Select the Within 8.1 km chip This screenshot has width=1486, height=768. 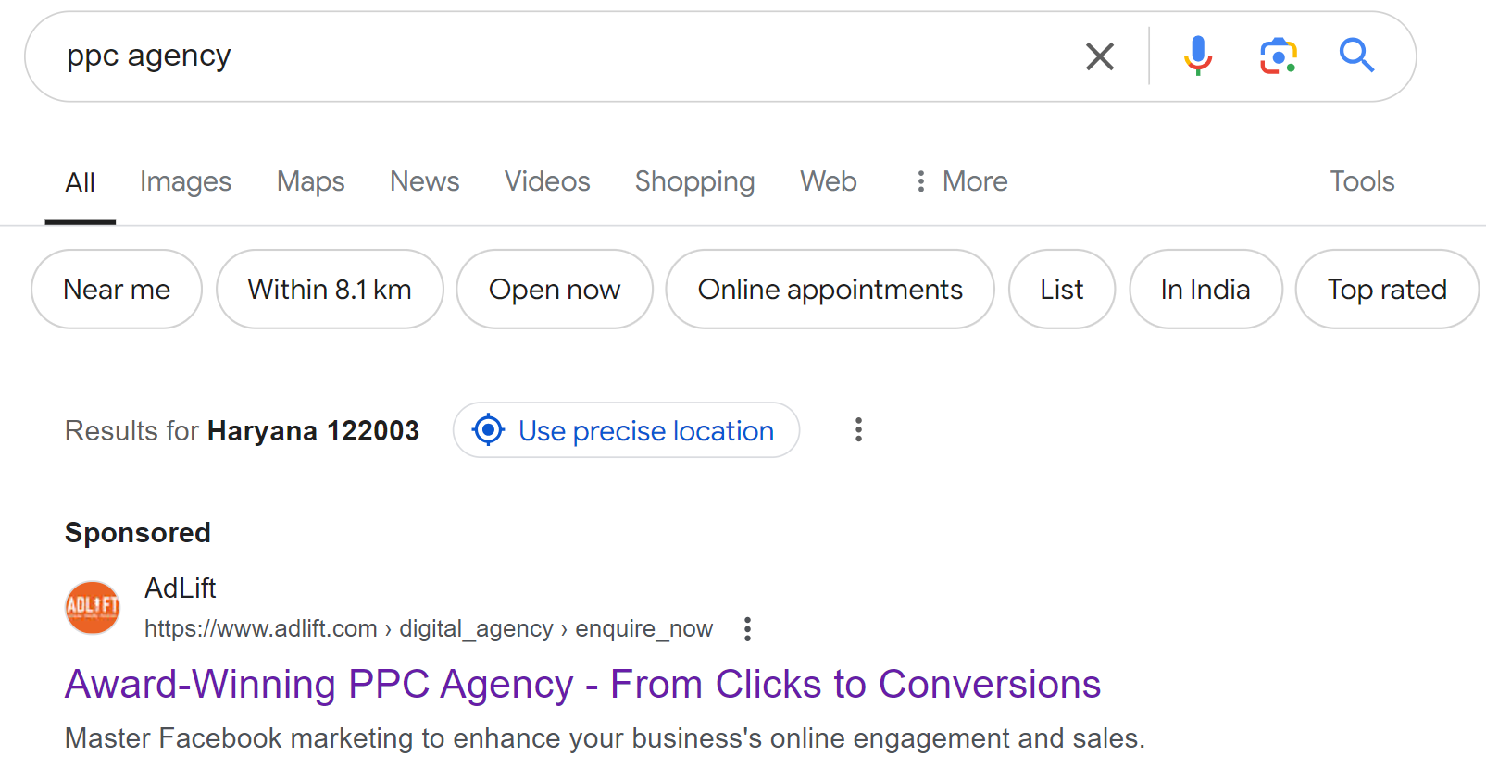coord(330,290)
